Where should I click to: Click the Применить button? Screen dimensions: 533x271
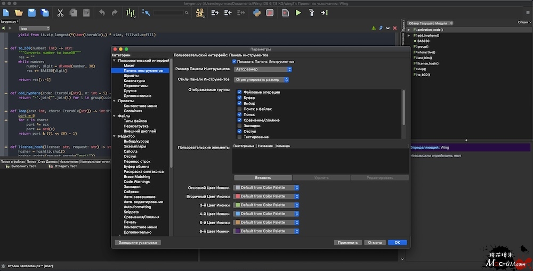tap(348, 242)
